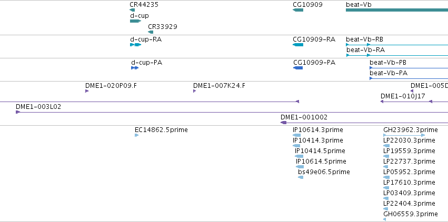Click the DME1-020P09.F marker arrow

87,91
